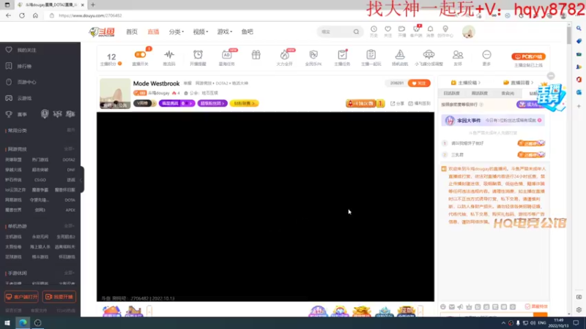This screenshot has height=329, width=586.
Task: Click the CS:GO category link in sidebar
Action: 40,180
